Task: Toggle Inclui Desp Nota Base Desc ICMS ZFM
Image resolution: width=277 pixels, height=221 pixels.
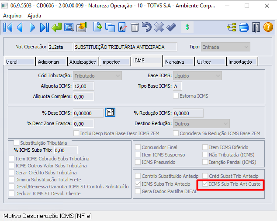Action: 76,133
